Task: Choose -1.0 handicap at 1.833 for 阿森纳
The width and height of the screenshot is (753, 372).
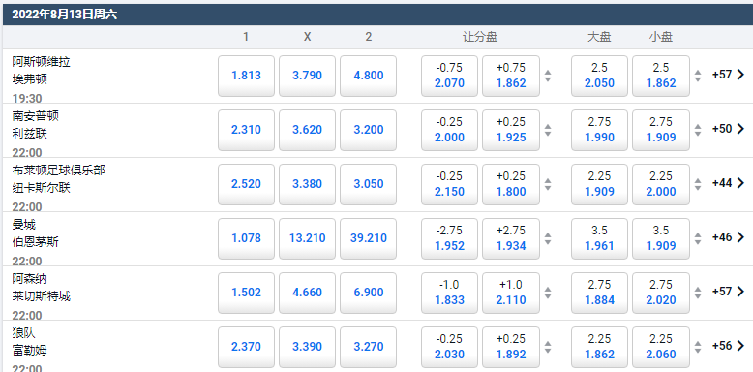Action: coord(449,294)
